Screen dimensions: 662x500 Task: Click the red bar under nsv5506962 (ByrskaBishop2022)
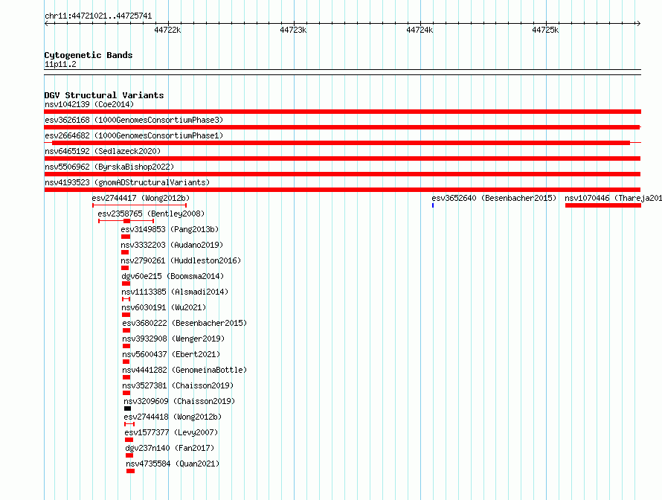click(x=342, y=174)
